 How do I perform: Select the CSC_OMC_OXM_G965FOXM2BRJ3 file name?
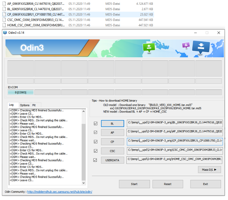(x=35, y=20)
